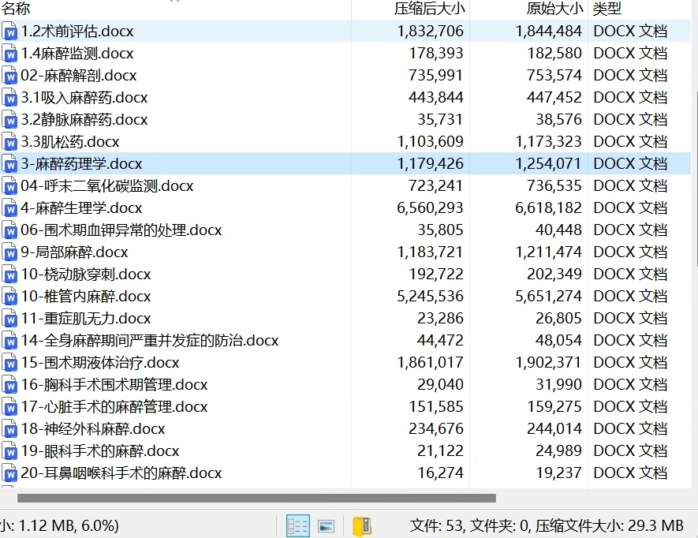Select Word icon of 11-重症肌无力.docx
The width and height of the screenshot is (698, 538).
click(x=9, y=319)
